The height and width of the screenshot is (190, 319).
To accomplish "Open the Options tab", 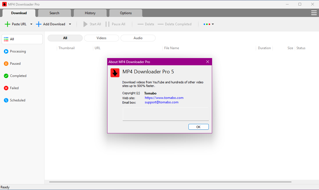I will (126, 13).
